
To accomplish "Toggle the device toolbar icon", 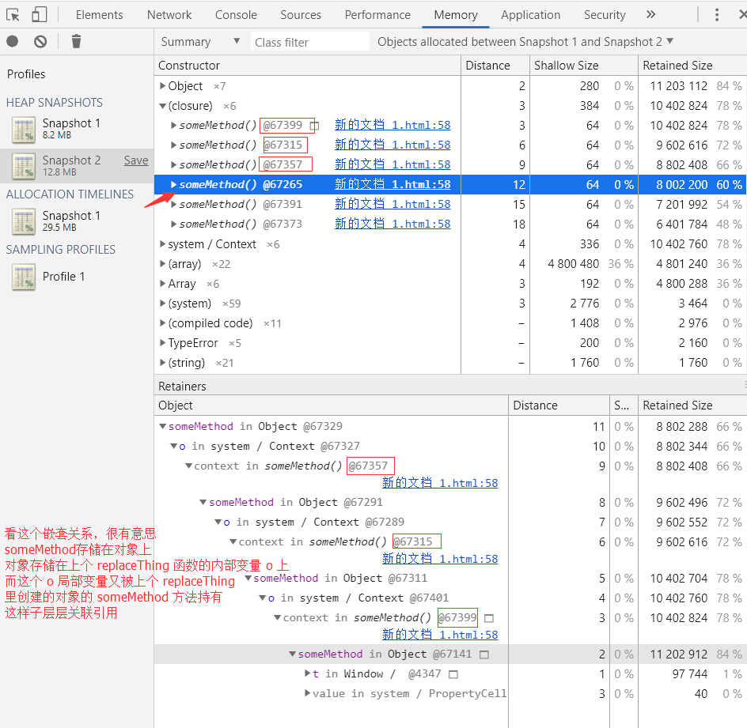I will pos(40,14).
